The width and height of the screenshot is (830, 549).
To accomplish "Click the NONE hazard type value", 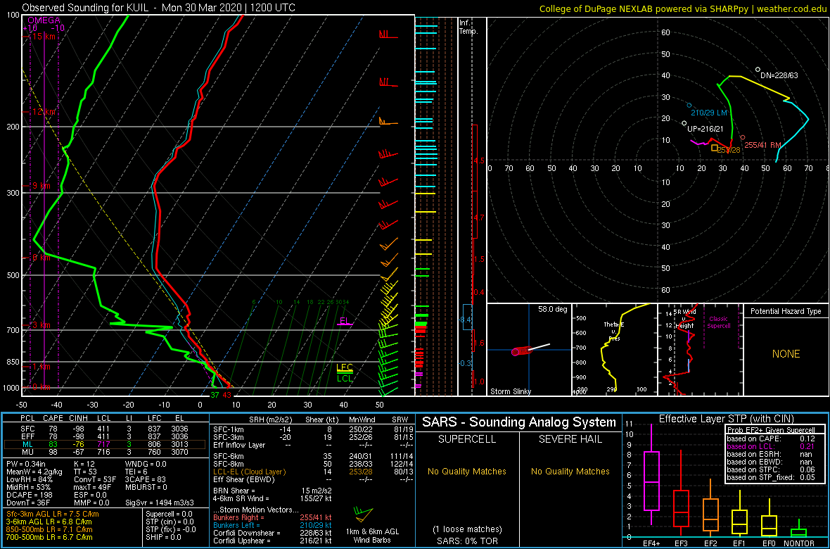I will (x=786, y=354).
